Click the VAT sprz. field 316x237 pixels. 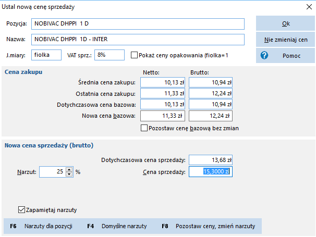pos(110,55)
